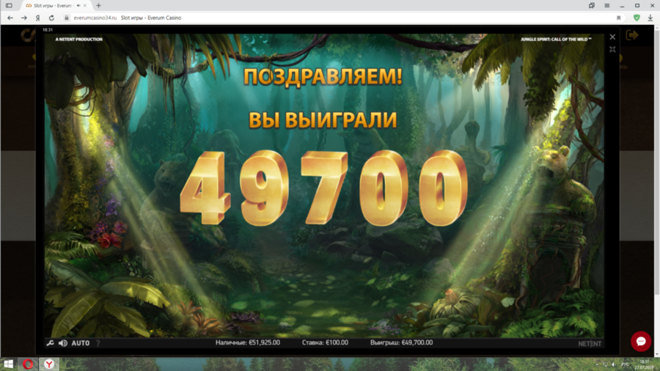The image size is (660, 371).
Task: Click the 49700 win amount
Action: pyautogui.click(x=323, y=188)
